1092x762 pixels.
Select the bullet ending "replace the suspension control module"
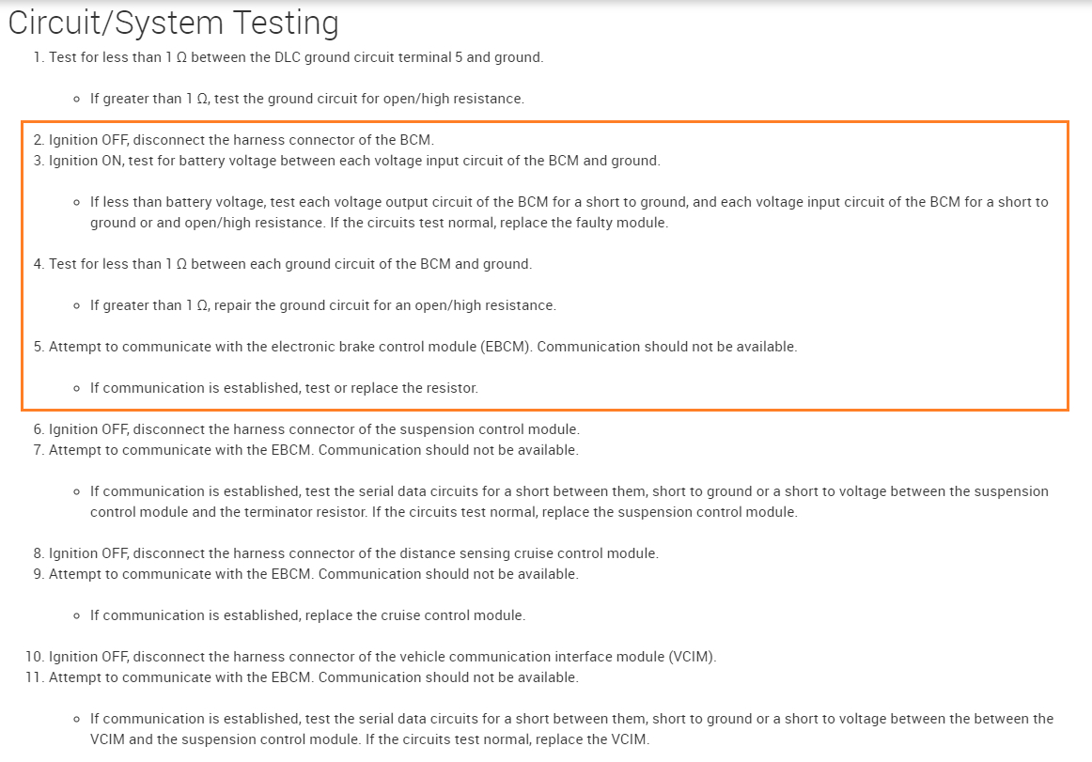pos(569,502)
